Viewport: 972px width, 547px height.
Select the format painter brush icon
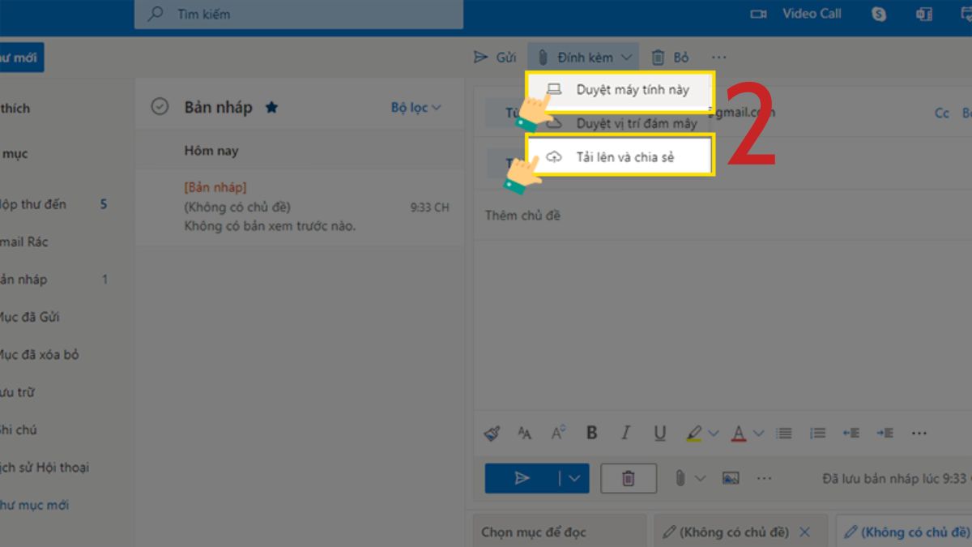[492, 434]
